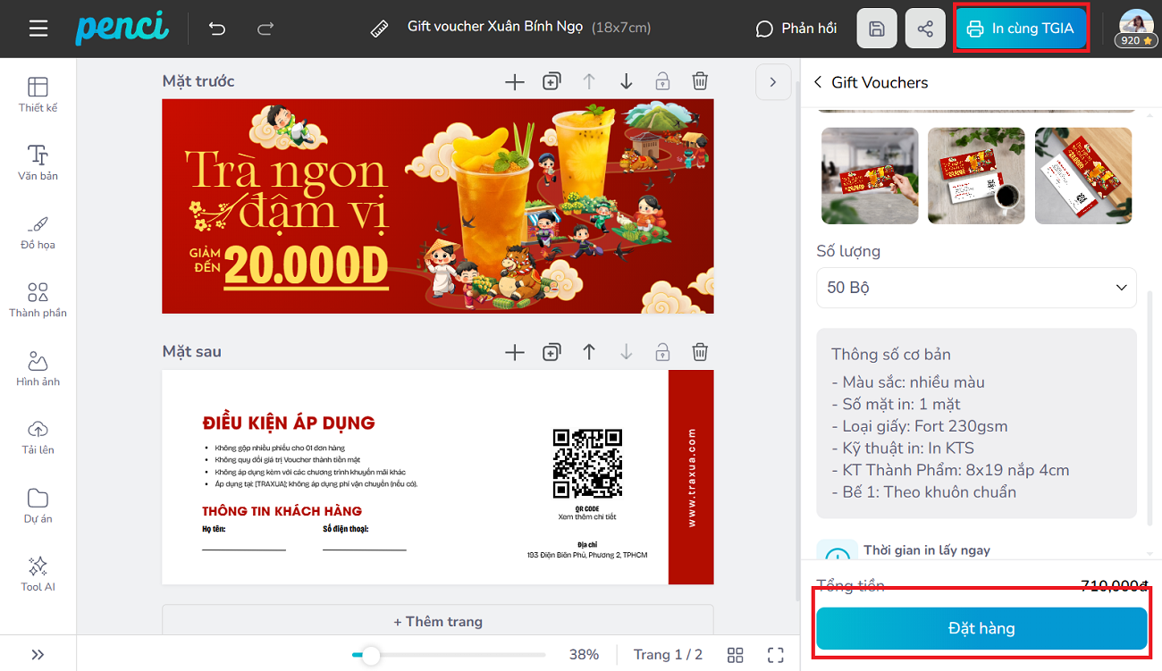The image size is (1162, 671).
Task: Click the Đặt hàng order button
Action: 981,629
